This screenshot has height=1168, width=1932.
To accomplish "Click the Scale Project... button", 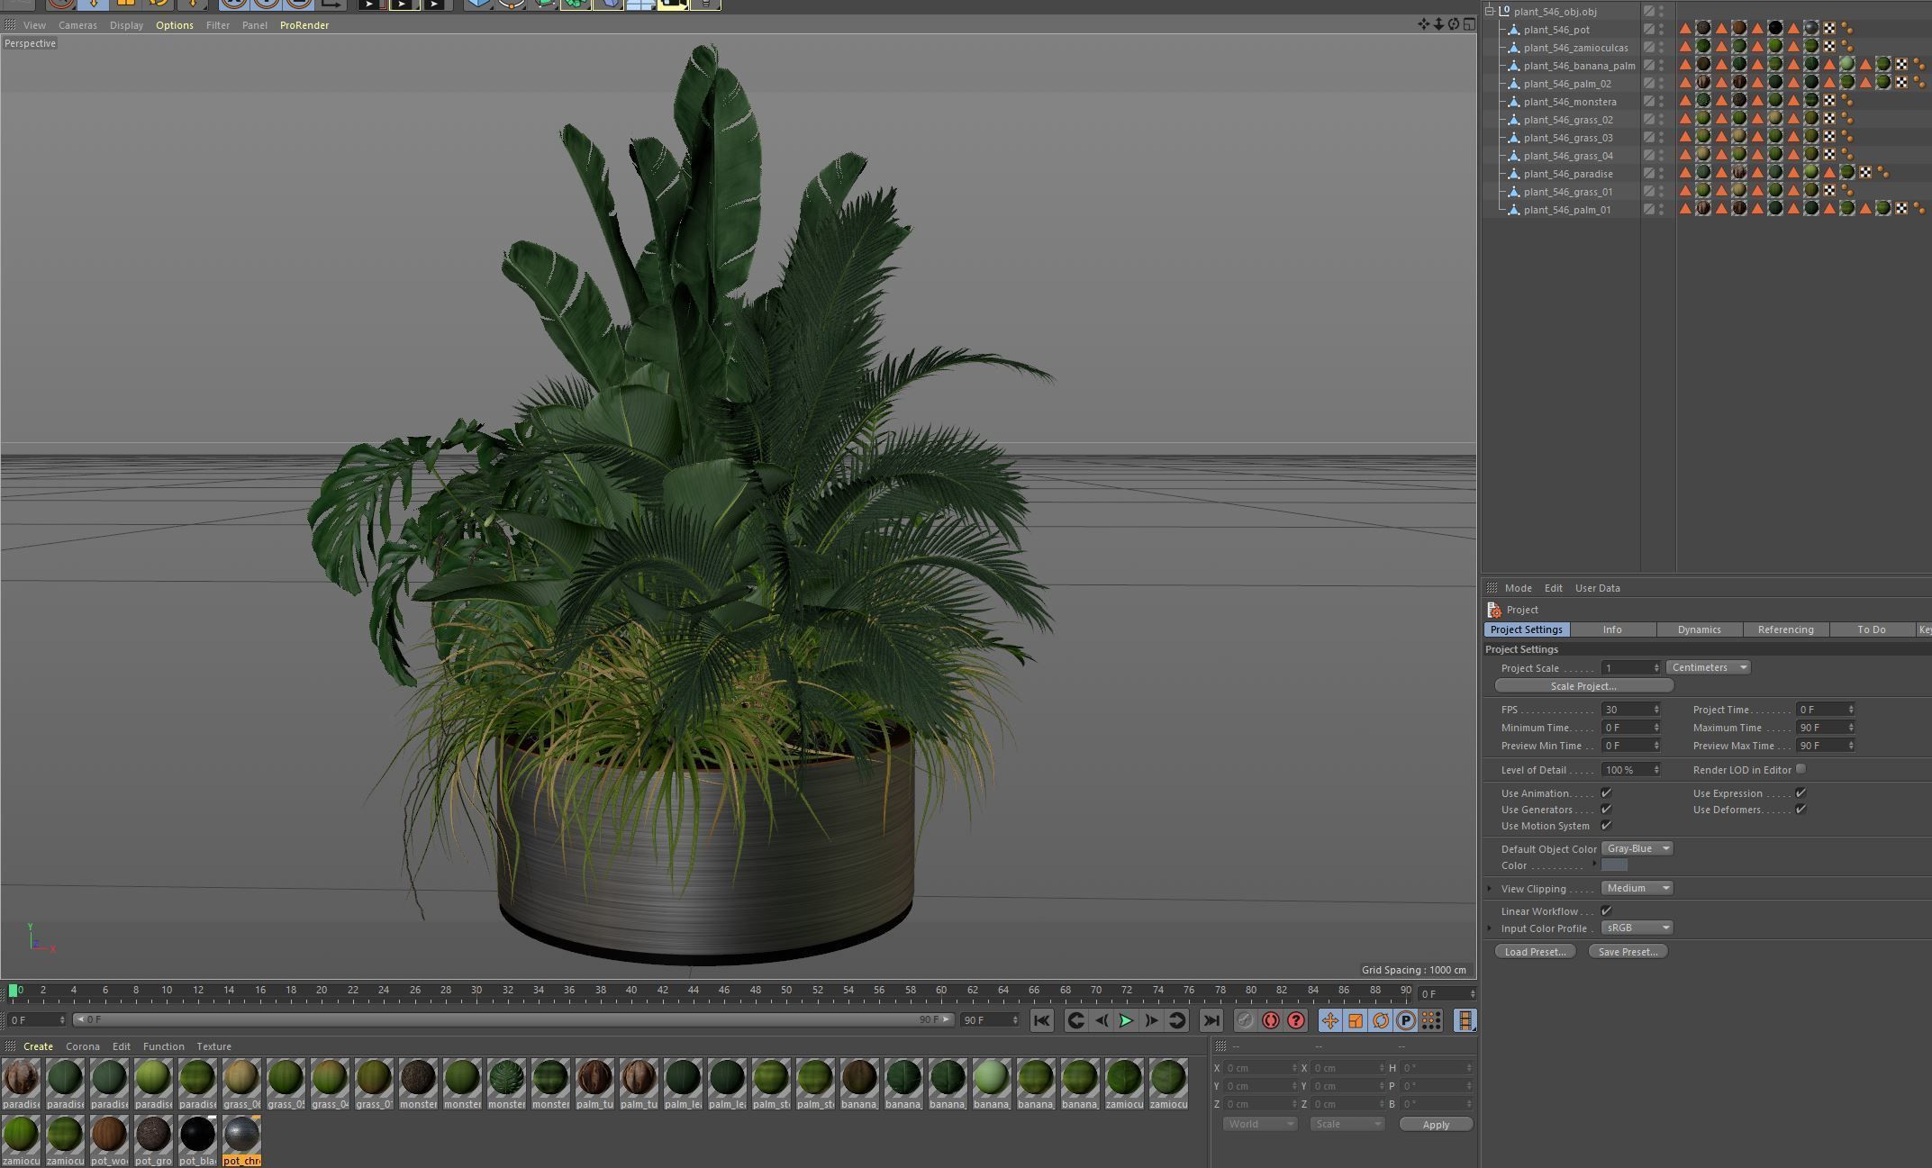I will [1583, 686].
